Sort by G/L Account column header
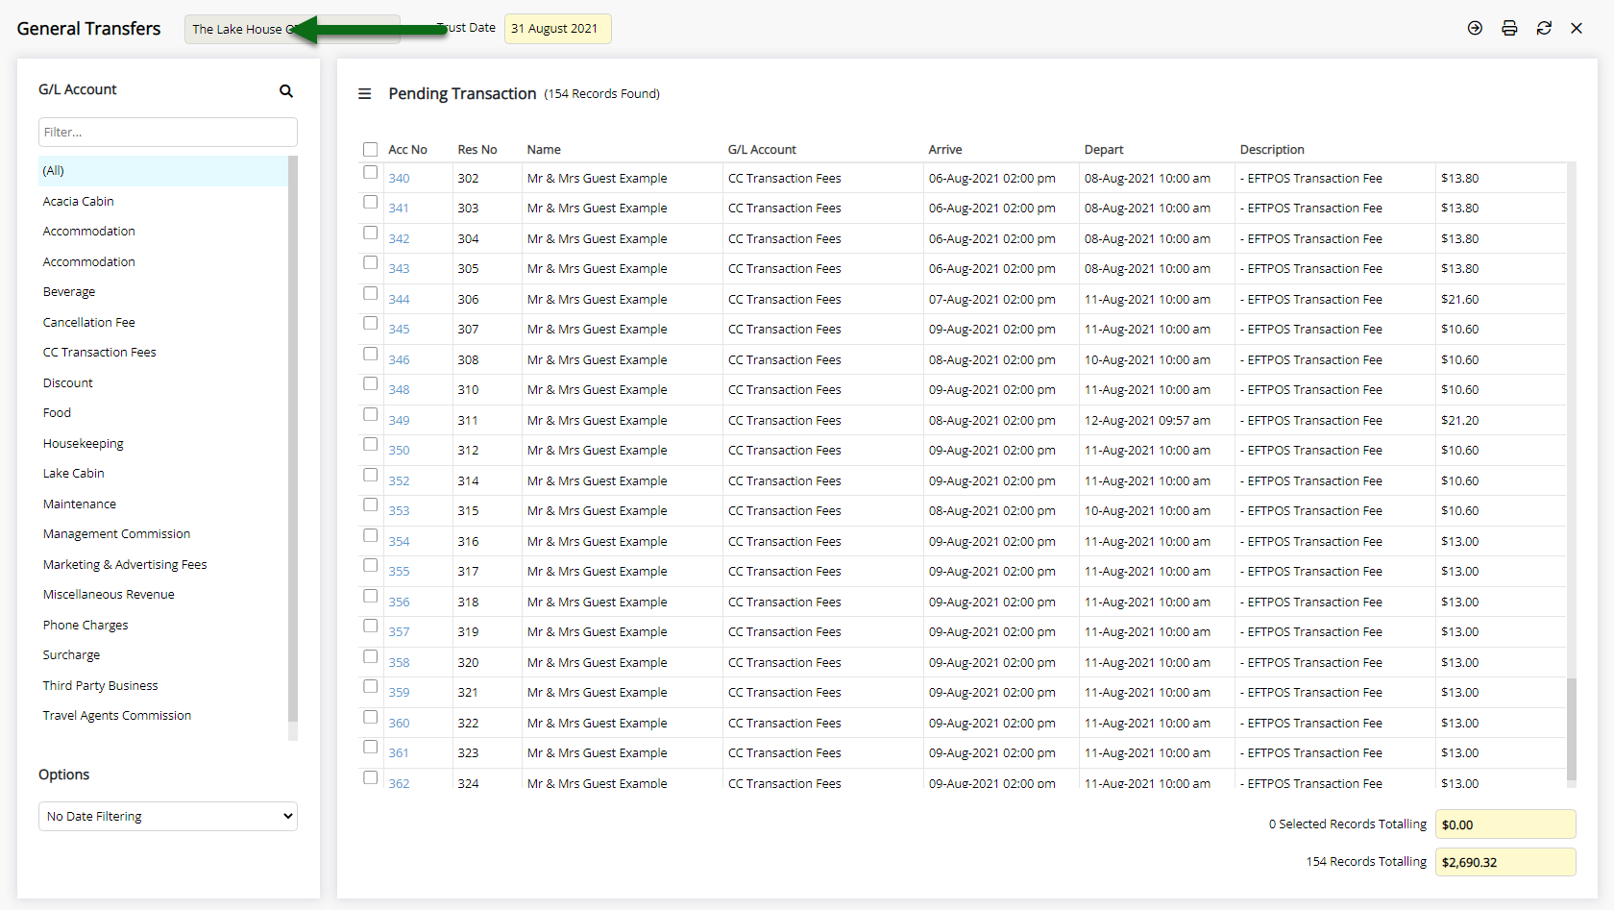1614x910 pixels. pyautogui.click(x=762, y=150)
